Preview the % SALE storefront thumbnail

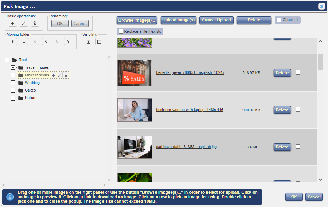pyautogui.click(x=135, y=73)
